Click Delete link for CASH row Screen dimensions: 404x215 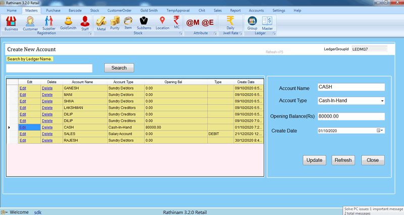[47, 127]
